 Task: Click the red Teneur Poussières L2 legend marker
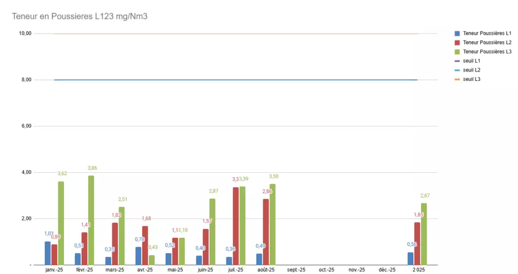457,42
